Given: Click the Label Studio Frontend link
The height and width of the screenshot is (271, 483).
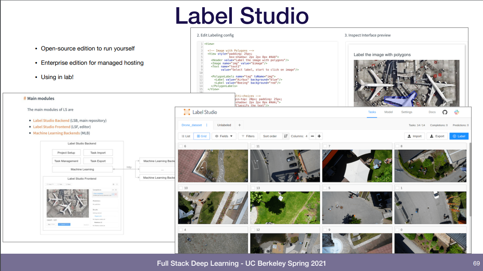Looking at the screenshot, I should click(51, 127).
